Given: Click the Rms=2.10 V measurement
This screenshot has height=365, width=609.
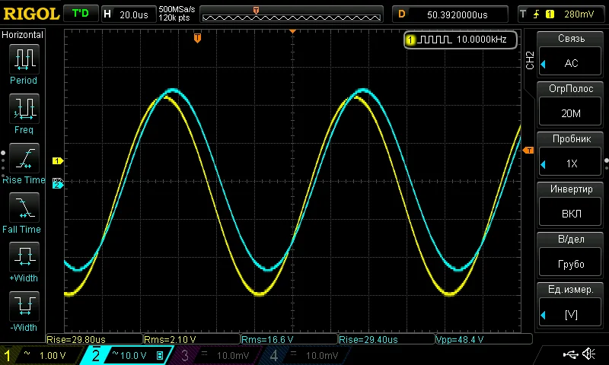Looking at the screenshot, I should [170, 340].
